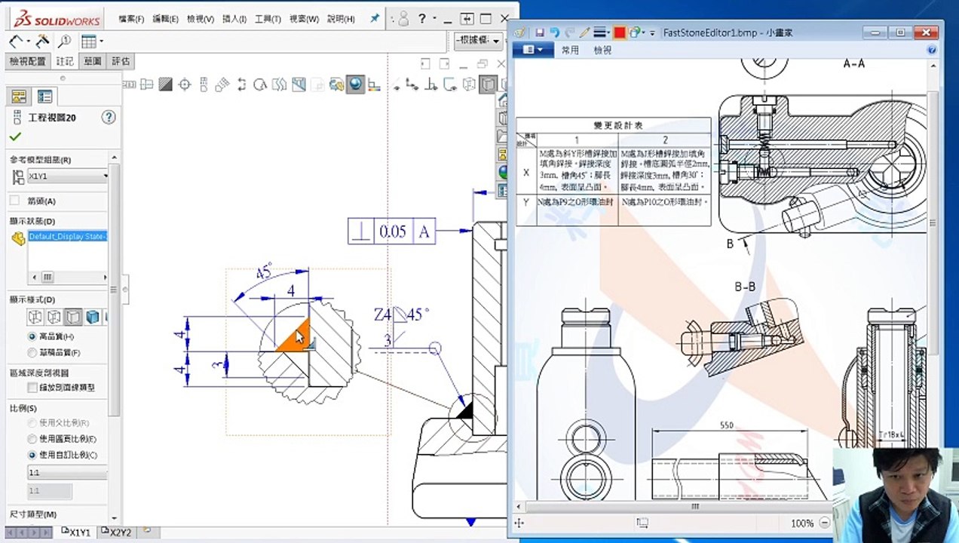Click the pin icon beside the menu bar
The width and height of the screenshot is (959, 543).
pyautogui.click(x=375, y=19)
